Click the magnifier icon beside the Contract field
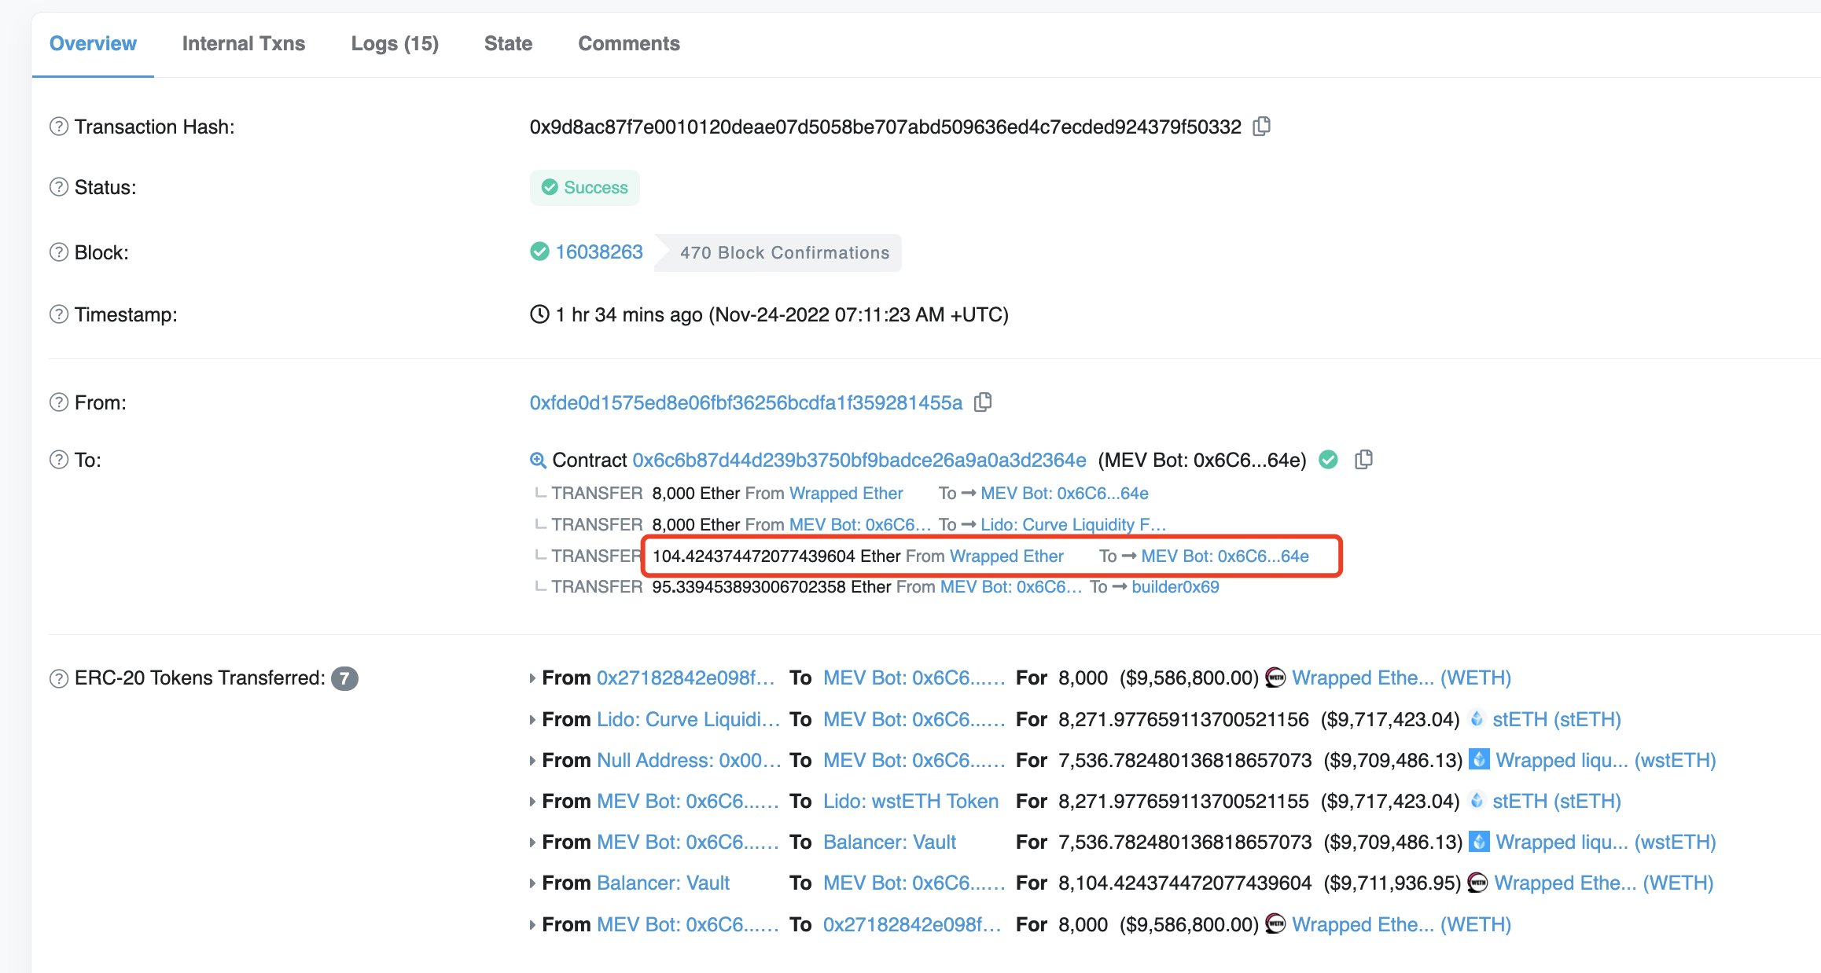Viewport: 1821px width, 973px height. [538, 460]
